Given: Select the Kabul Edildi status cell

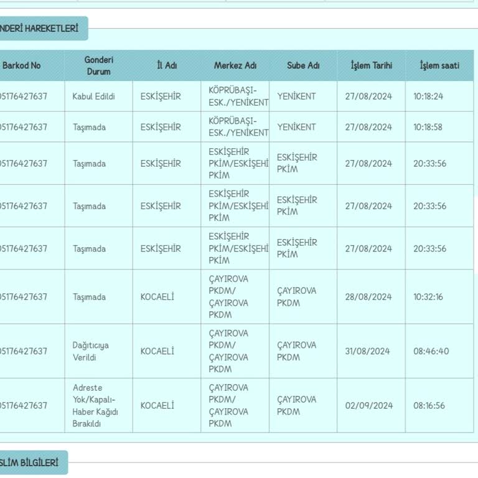Looking at the screenshot, I should [x=98, y=96].
